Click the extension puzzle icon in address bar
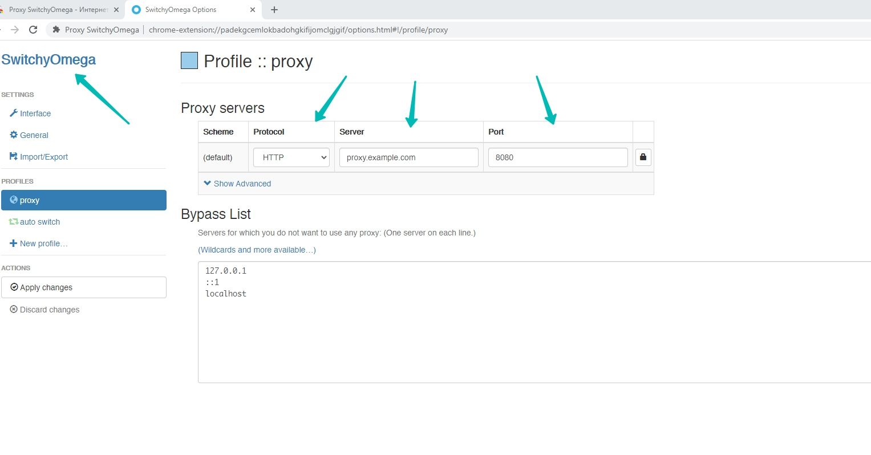Image resolution: width=871 pixels, height=455 pixels. click(x=56, y=30)
